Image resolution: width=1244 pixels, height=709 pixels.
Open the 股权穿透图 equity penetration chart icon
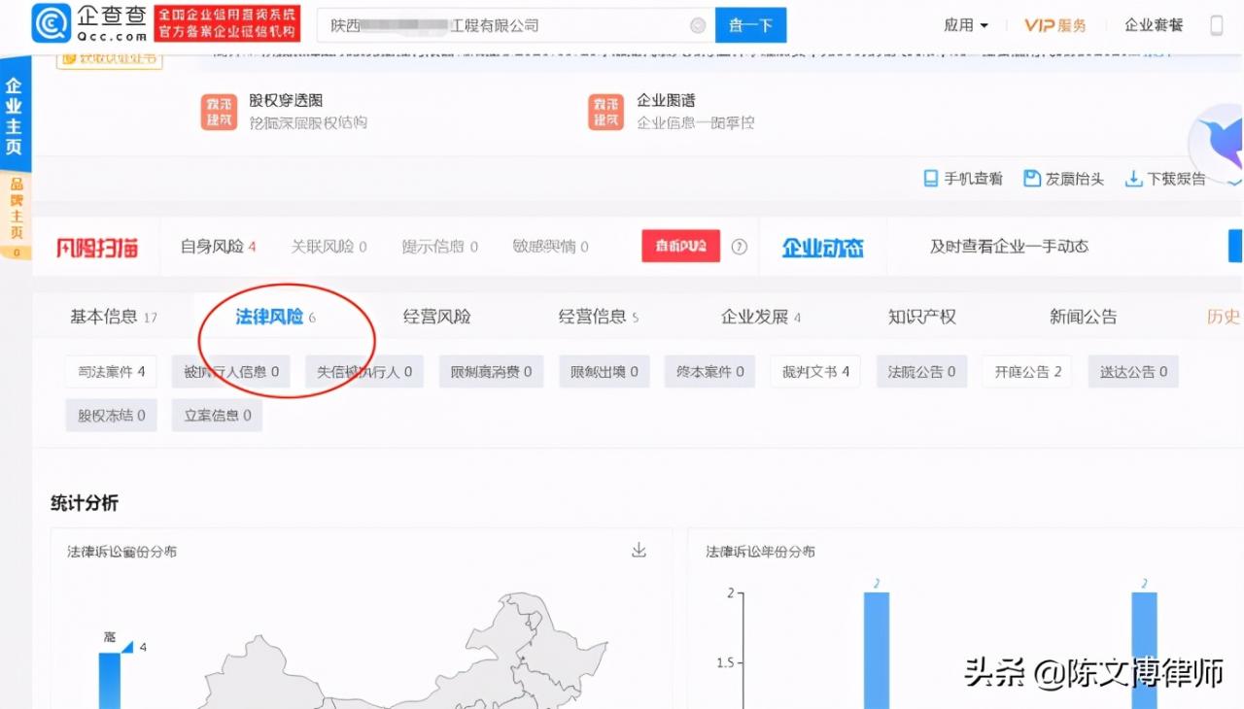[219, 110]
